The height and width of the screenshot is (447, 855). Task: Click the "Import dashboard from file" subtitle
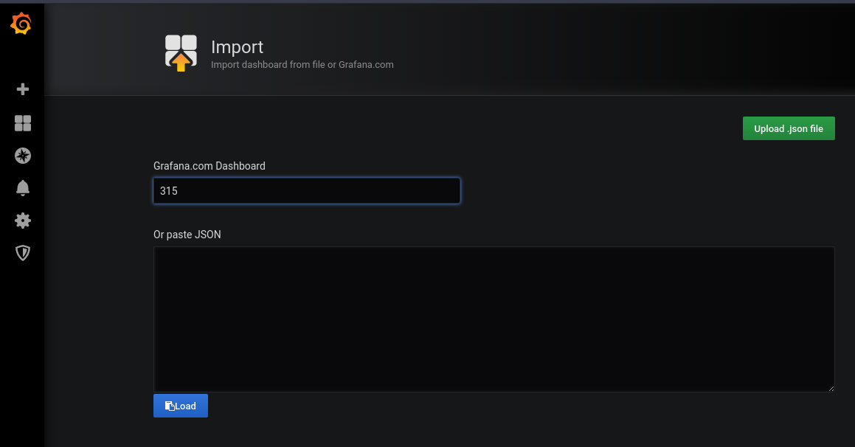click(x=302, y=65)
